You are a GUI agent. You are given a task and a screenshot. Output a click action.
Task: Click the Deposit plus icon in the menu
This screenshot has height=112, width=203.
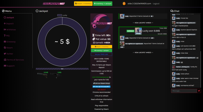(5, 24)
